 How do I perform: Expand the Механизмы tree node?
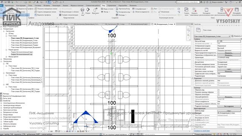[x=1, y=59]
